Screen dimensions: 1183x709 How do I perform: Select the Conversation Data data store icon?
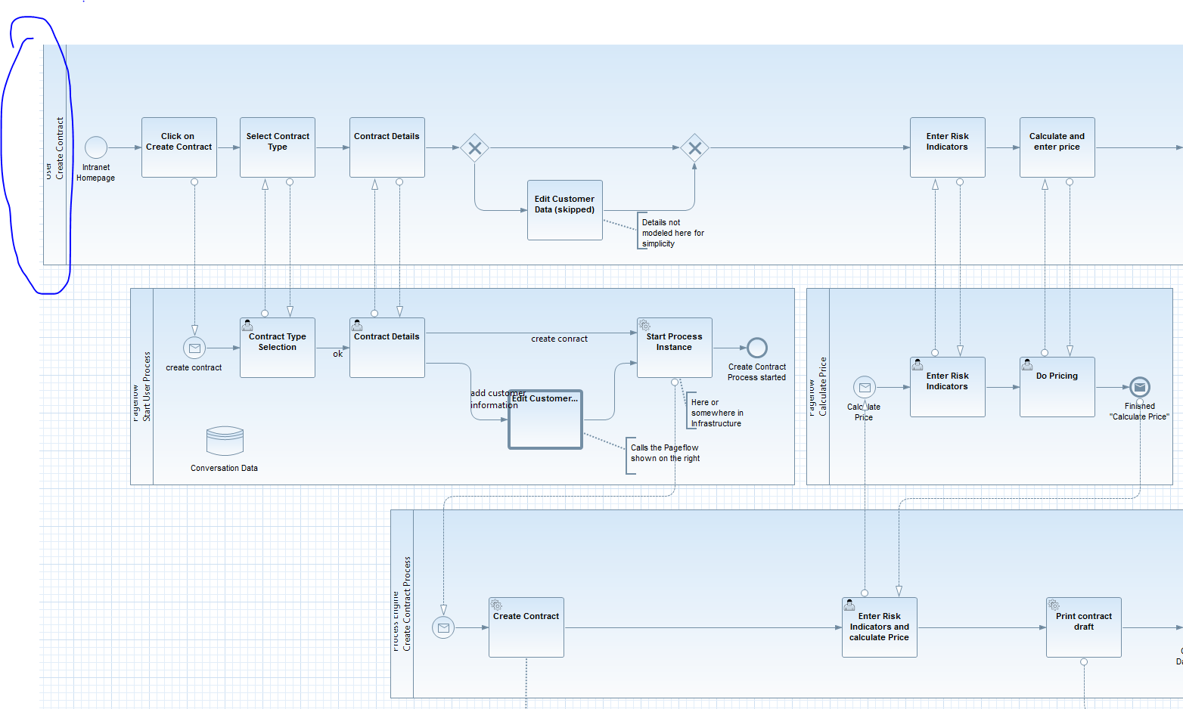225,441
